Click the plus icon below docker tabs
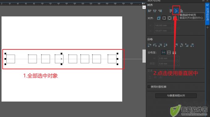This screenshot has height=117, width=210. (208, 27)
